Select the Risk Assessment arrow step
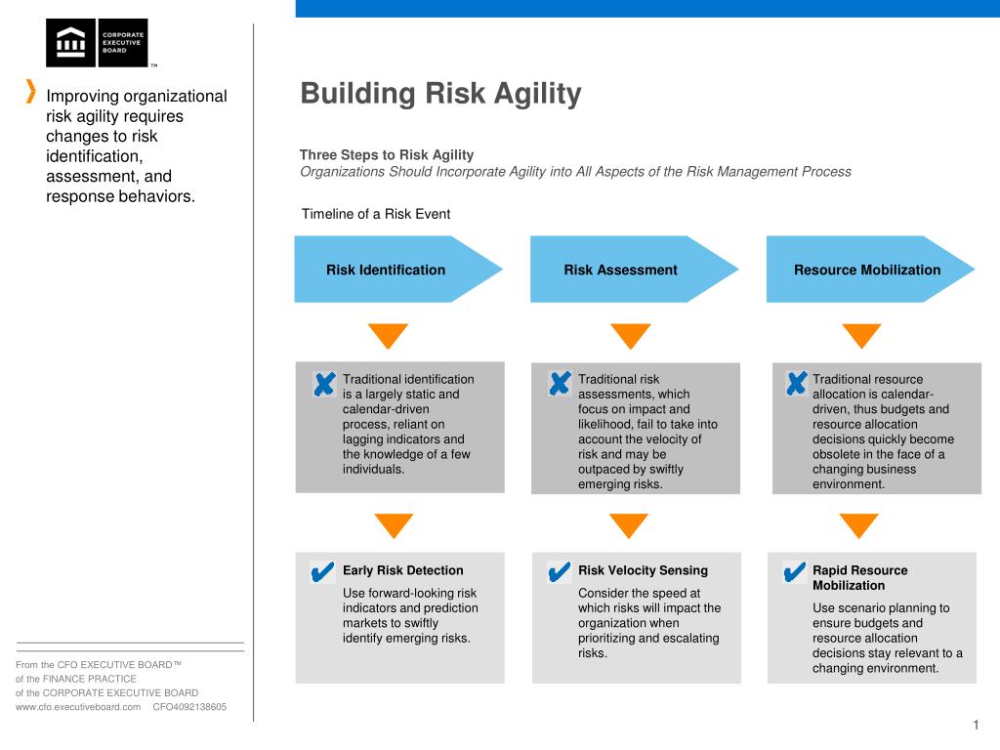The height and width of the screenshot is (750, 1000). pyautogui.click(x=635, y=270)
